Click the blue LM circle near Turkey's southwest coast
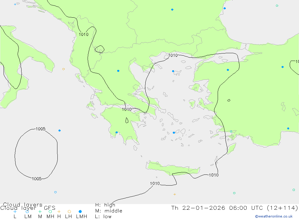The width and height of the screenshot is (299, 219). pos(231,131)
